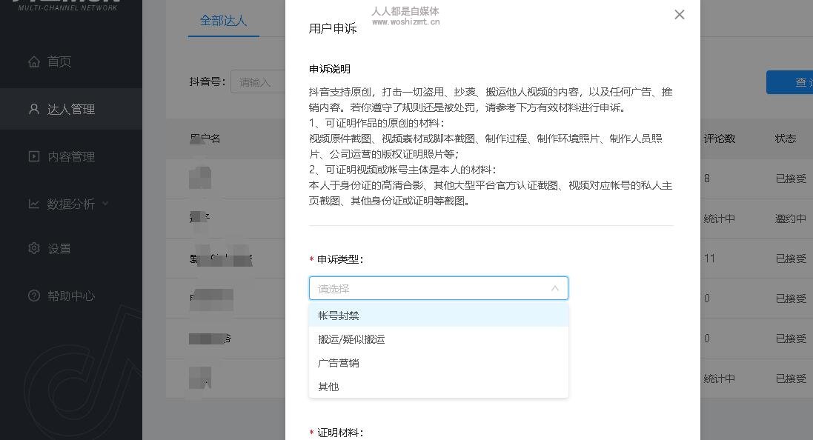Select 帐号封禁 appeal type
Image resolution: width=813 pixels, height=440 pixels.
click(439, 316)
